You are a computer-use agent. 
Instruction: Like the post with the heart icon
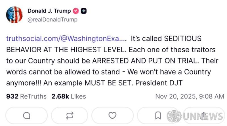[x=113, y=115]
